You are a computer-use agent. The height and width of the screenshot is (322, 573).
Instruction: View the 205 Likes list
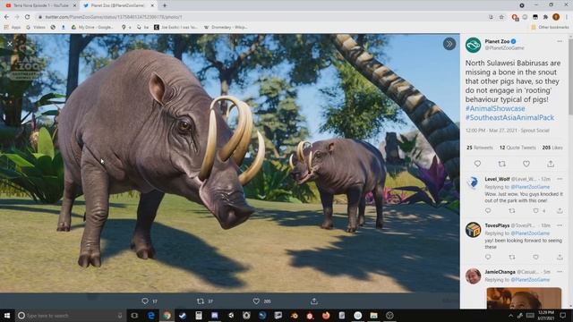point(552,148)
